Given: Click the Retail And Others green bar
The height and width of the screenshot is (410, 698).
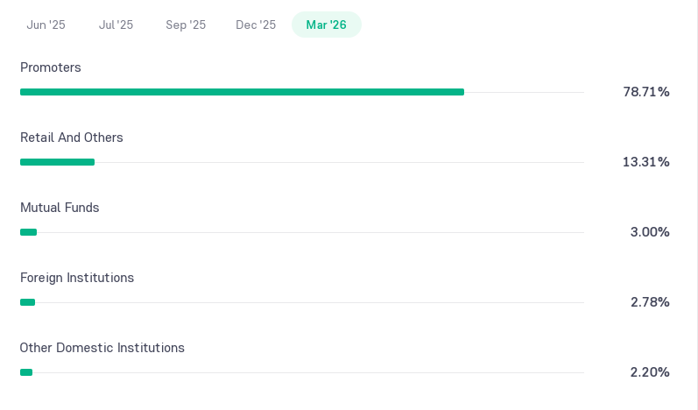Looking at the screenshot, I should point(58,162).
